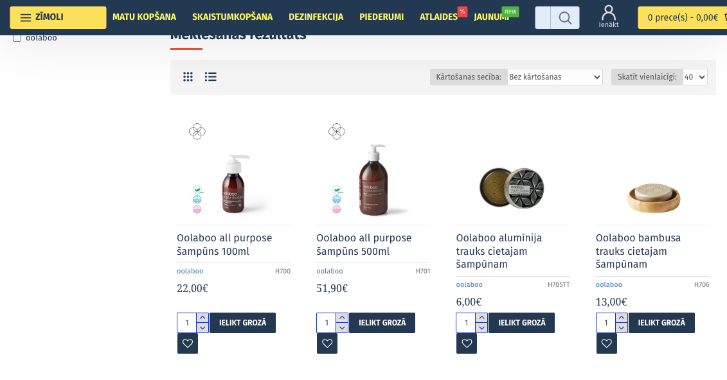
Task: Open the Skatīt vienlaicīgi count dropdown
Action: [x=695, y=77]
